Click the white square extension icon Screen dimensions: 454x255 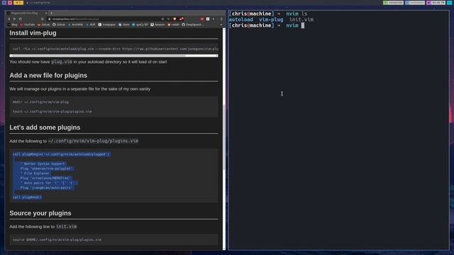208,19
